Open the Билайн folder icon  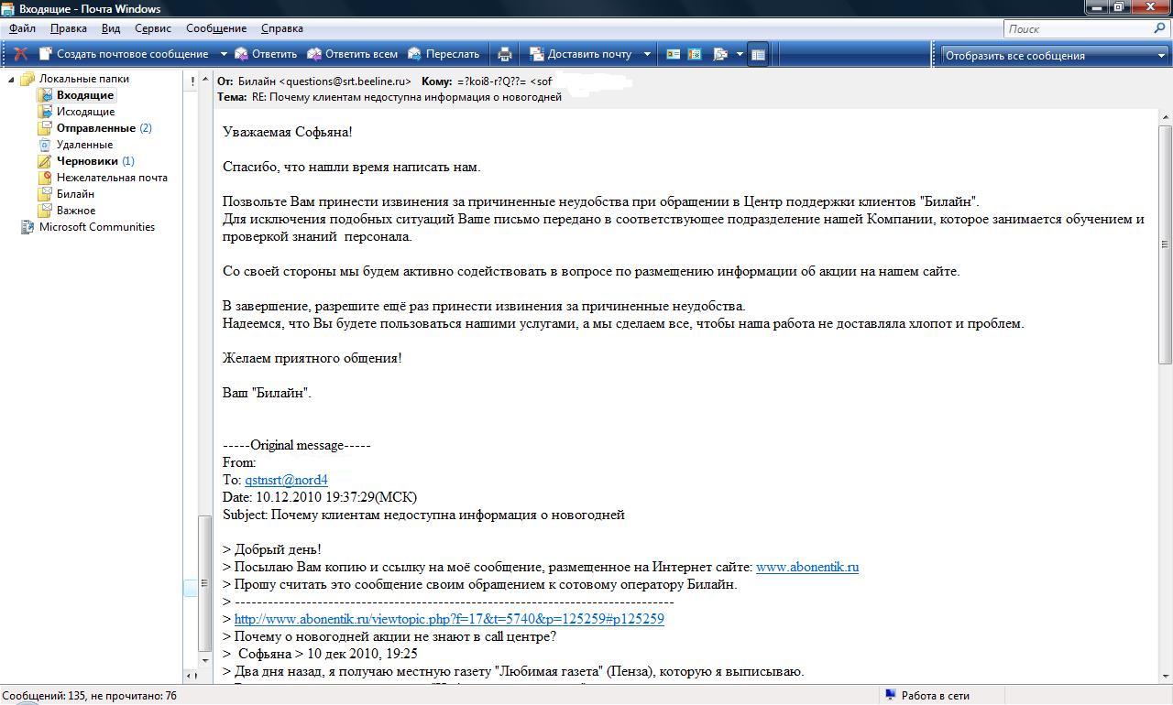click(45, 194)
